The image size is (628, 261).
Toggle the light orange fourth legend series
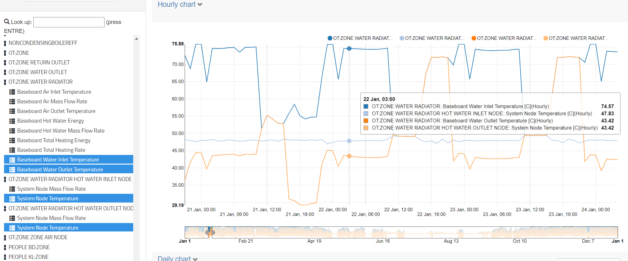coord(576,38)
